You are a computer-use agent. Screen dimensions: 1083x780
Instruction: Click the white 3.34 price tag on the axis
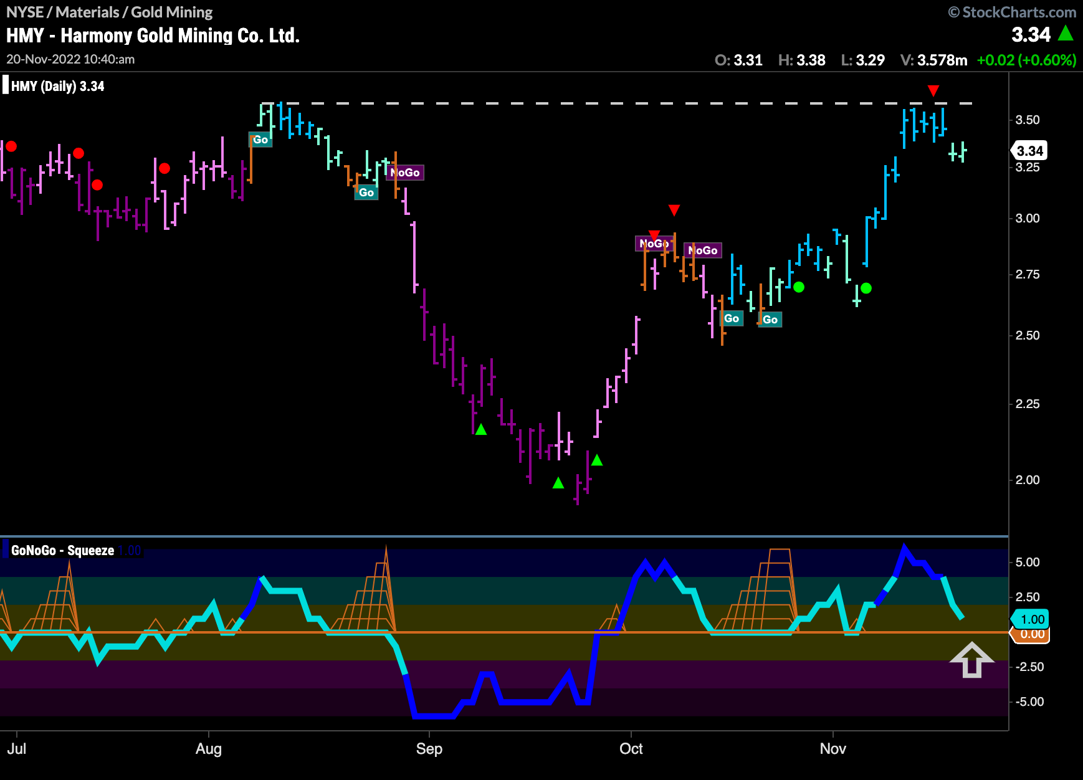(1029, 151)
